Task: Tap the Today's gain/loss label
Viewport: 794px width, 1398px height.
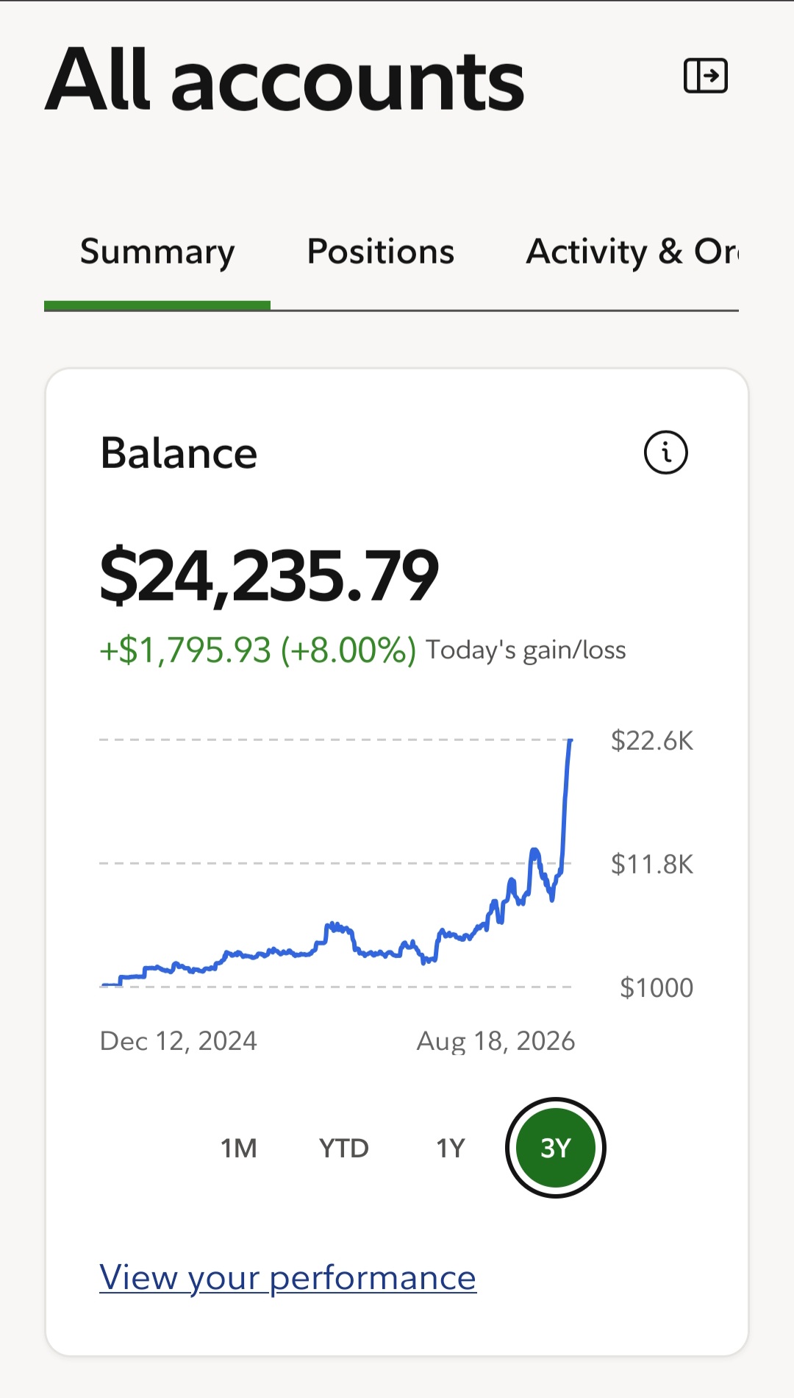Action: 526,650
